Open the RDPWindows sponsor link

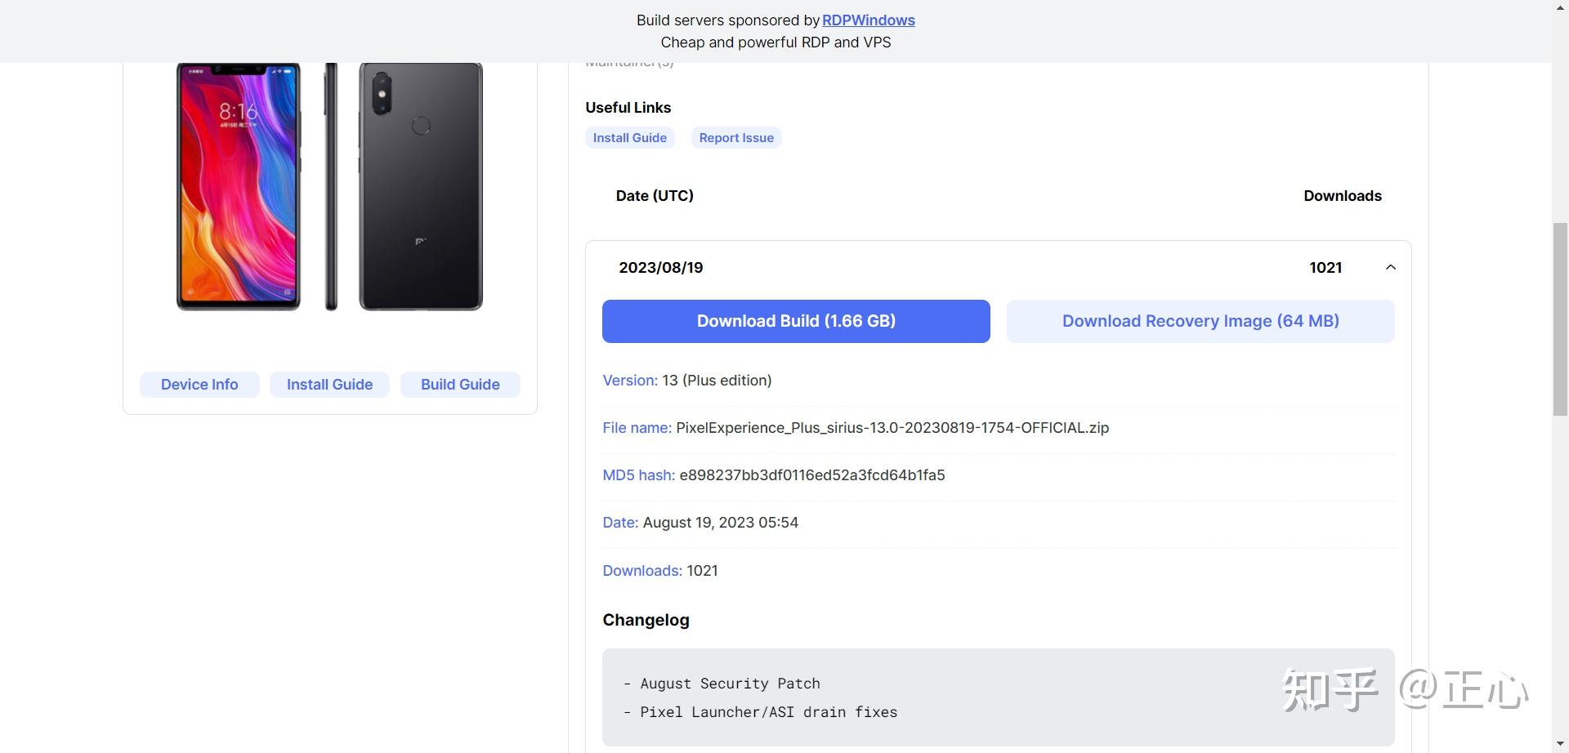pos(868,20)
